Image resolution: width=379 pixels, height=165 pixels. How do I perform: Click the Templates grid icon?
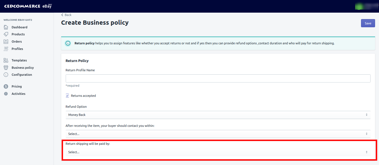tap(6, 60)
